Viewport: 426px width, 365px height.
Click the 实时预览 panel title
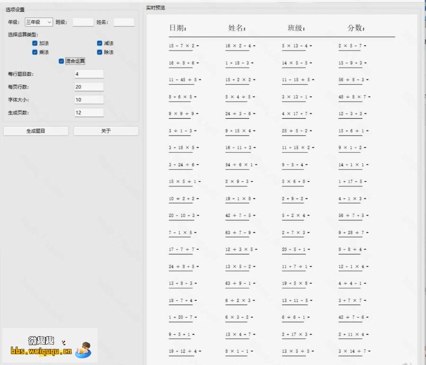[155, 8]
